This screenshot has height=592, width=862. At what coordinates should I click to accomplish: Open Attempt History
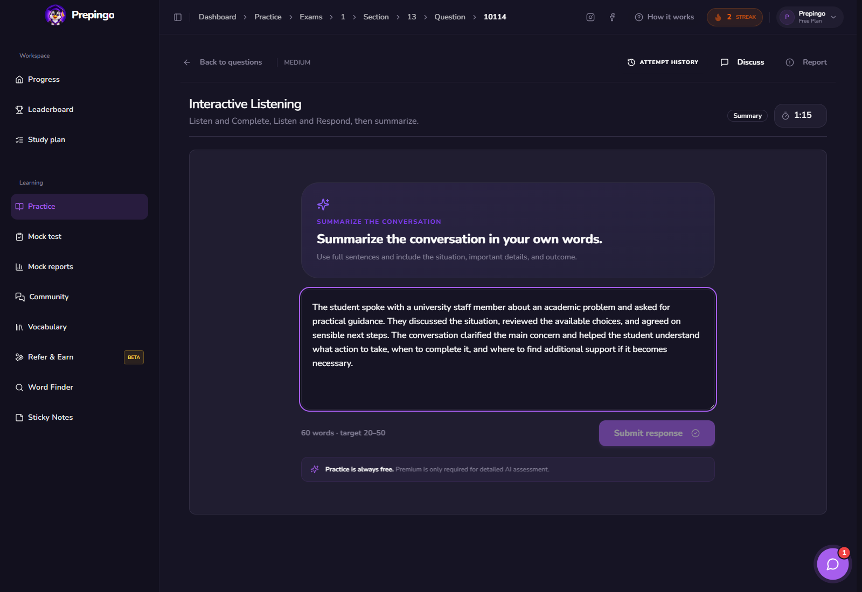click(x=663, y=62)
